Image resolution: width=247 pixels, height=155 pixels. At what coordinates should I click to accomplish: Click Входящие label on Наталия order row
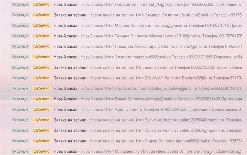click(x=20, y=4)
